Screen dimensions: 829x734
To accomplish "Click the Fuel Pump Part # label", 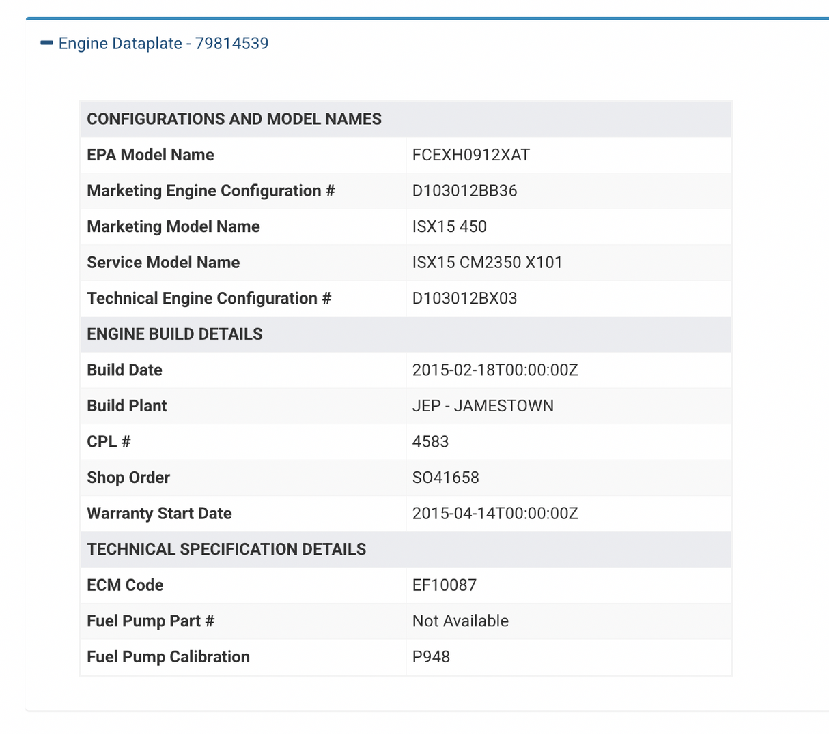I will [150, 621].
